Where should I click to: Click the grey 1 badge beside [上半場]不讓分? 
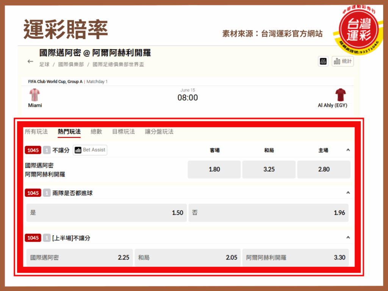47,238
